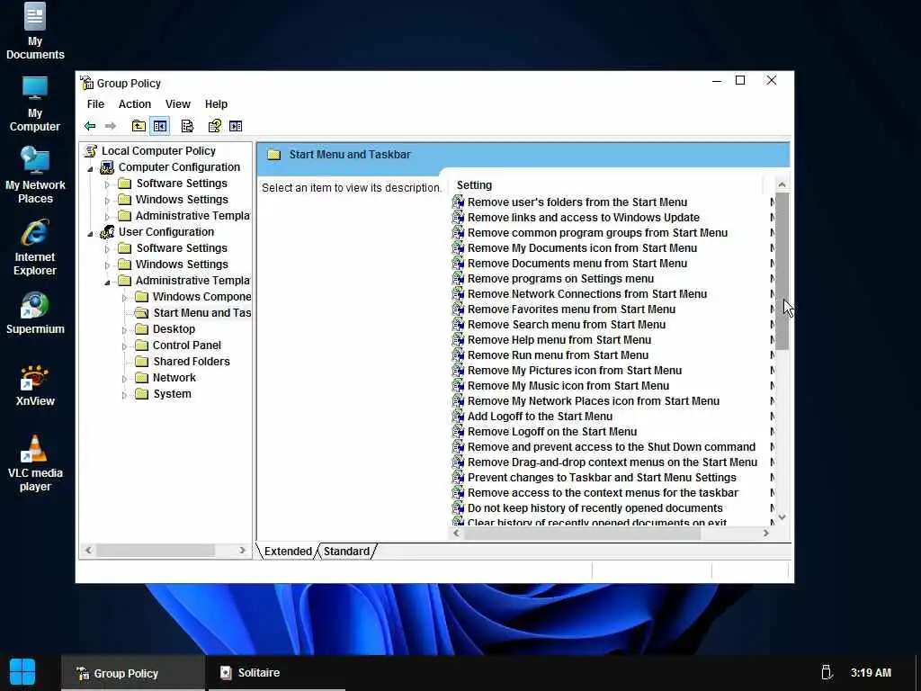Click the Solitaire taskbar button

(275, 673)
